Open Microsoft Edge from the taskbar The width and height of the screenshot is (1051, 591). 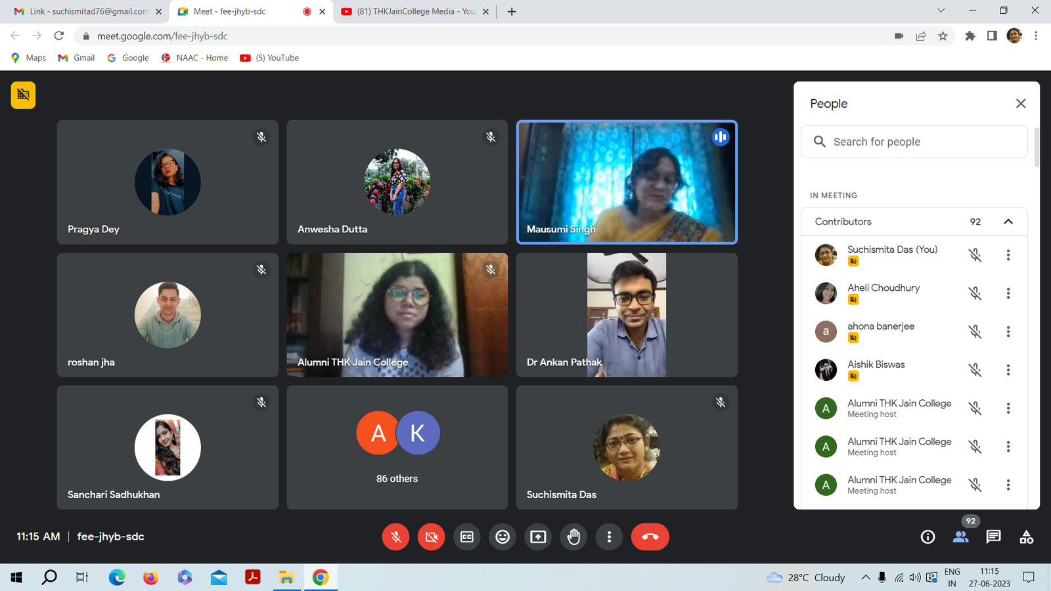117,577
